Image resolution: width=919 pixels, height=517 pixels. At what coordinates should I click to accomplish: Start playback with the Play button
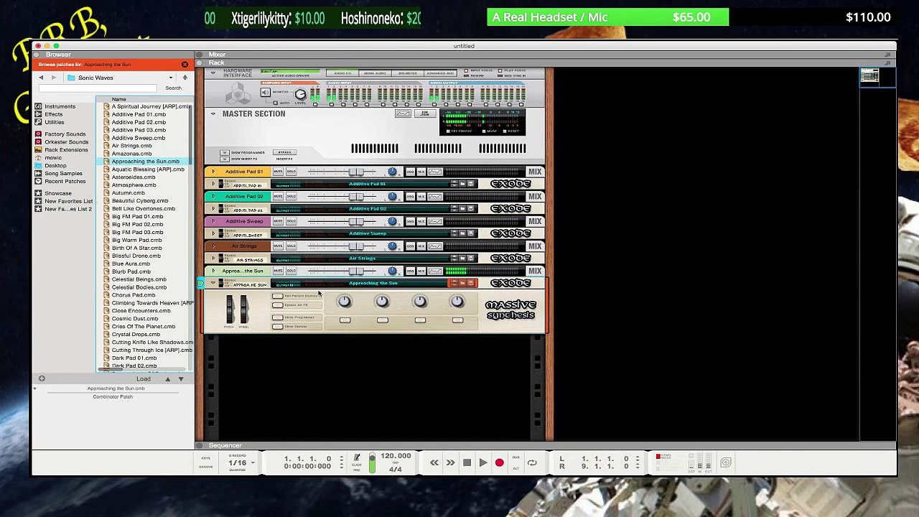pos(482,463)
